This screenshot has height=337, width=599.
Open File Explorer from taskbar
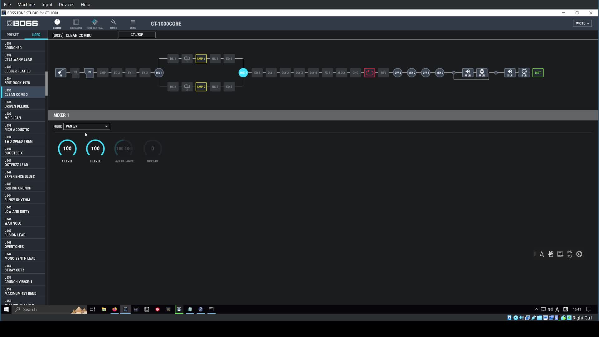click(x=104, y=309)
